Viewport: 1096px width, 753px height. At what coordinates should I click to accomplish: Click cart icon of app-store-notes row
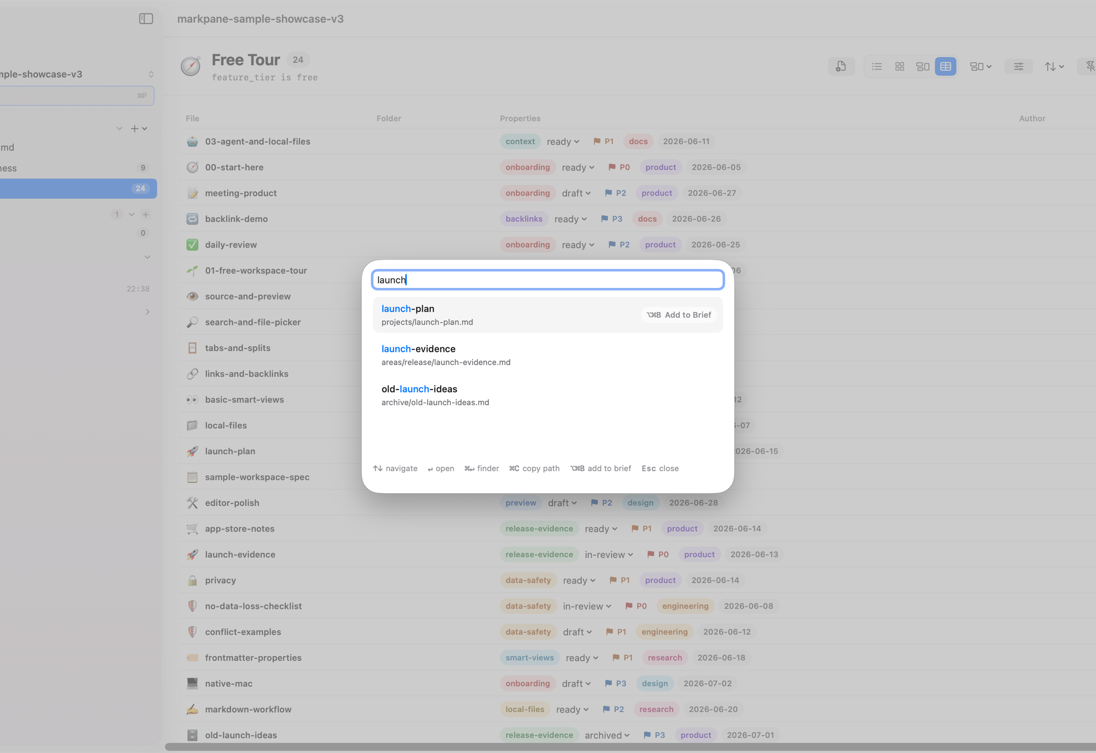click(x=192, y=529)
